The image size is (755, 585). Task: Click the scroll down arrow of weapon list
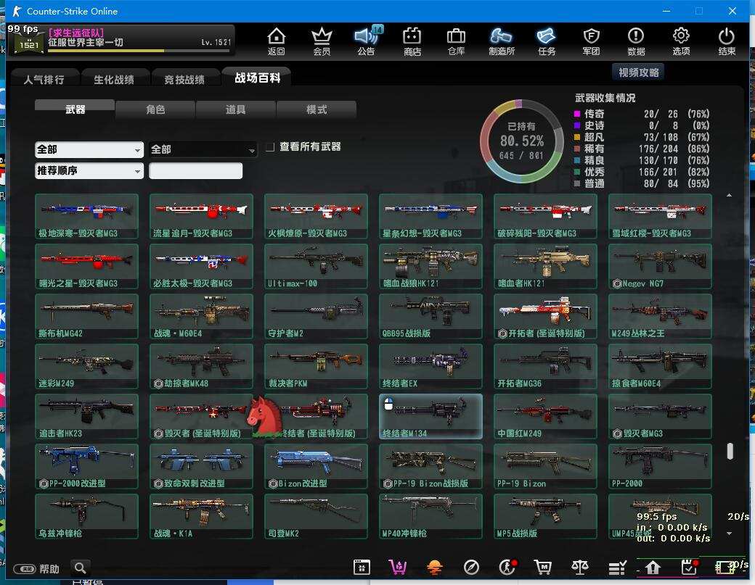pos(729,533)
